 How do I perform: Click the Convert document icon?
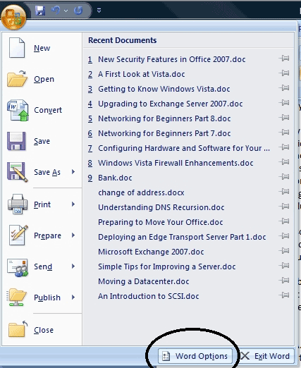pyautogui.click(x=18, y=110)
